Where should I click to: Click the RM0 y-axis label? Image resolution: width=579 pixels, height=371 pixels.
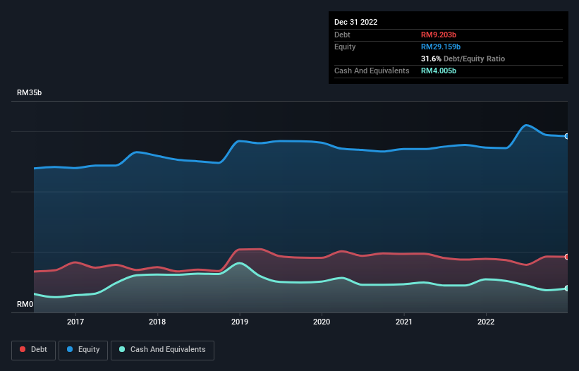click(x=25, y=304)
